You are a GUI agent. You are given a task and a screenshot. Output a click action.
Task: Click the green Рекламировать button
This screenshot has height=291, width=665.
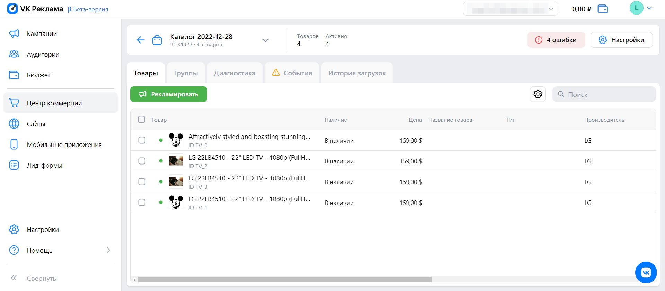169,94
